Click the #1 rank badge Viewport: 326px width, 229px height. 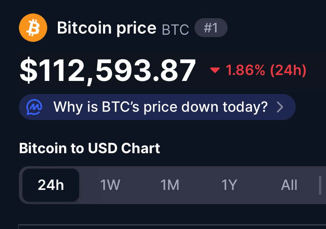click(211, 28)
